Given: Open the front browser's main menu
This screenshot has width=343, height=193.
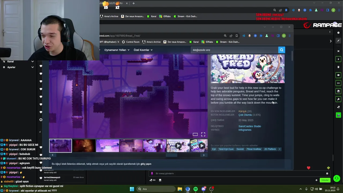Looking at the screenshot, I should click(x=289, y=36).
